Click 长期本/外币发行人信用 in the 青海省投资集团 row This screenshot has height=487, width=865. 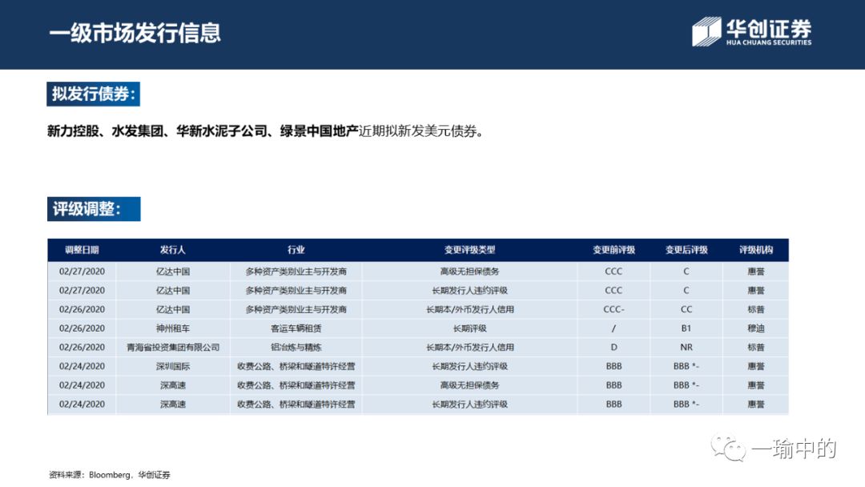coord(469,348)
